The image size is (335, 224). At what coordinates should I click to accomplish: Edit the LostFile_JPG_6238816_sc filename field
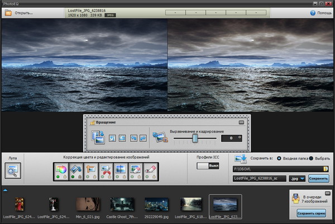tap(260, 178)
